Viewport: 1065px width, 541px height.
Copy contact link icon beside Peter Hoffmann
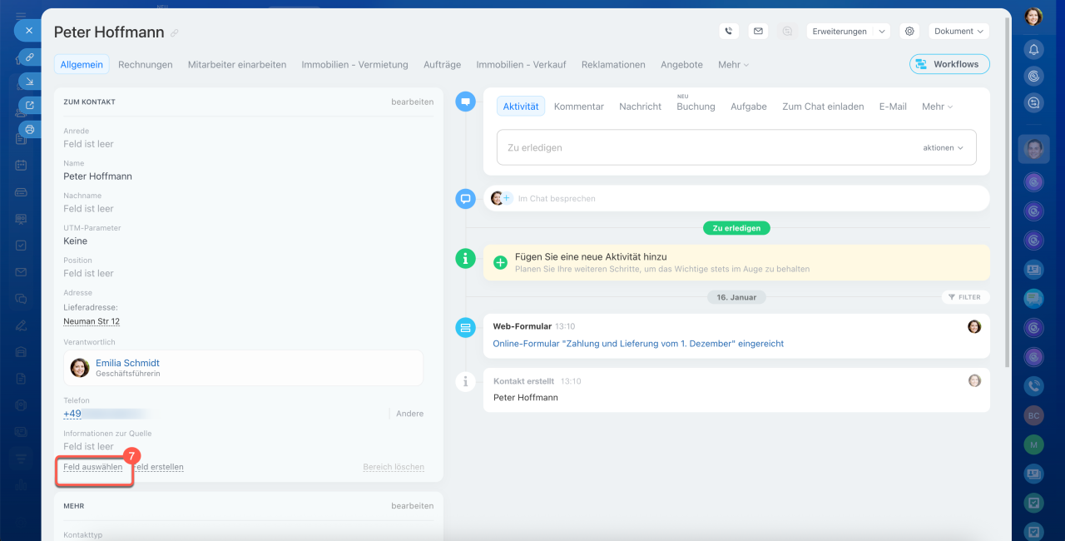pos(174,33)
